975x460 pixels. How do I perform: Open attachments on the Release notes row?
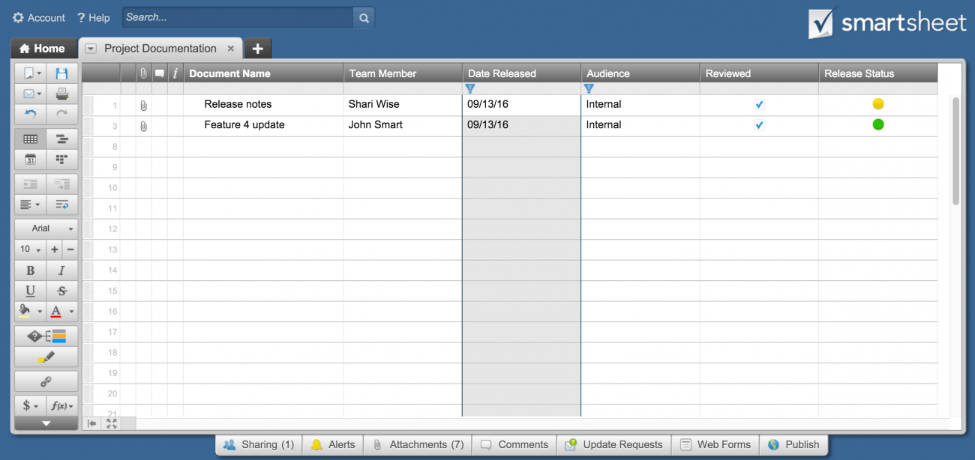click(142, 104)
